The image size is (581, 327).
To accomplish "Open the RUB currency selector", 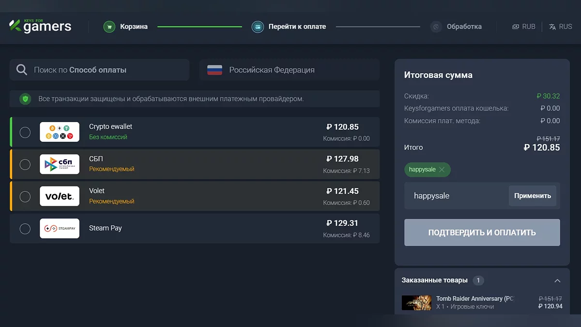I will click(524, 27).
